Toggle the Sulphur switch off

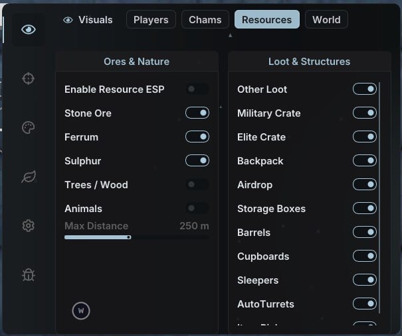tap(197, 160)
